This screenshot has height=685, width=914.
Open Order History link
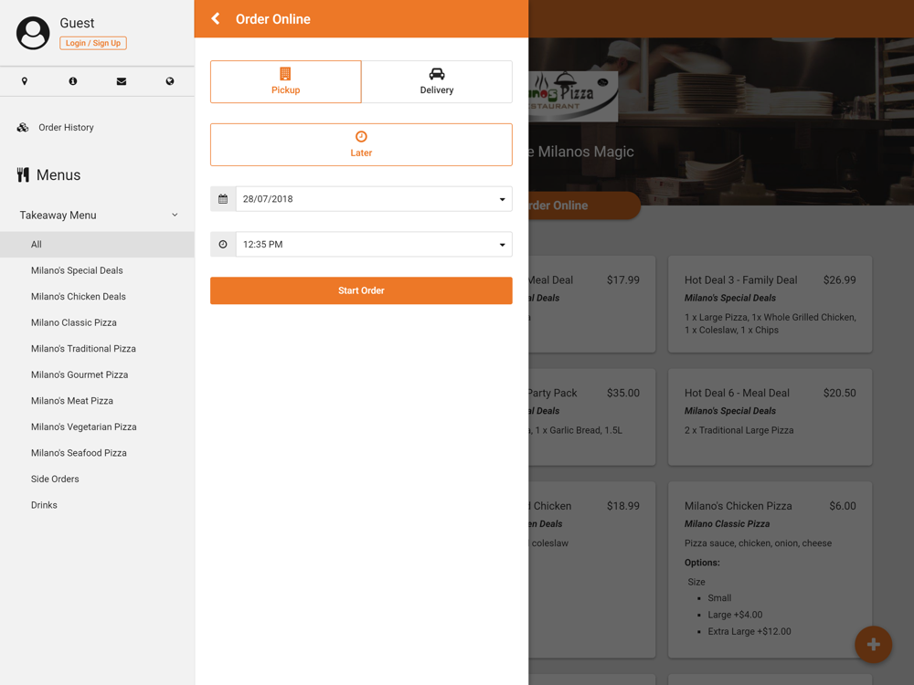click(66, 128)
